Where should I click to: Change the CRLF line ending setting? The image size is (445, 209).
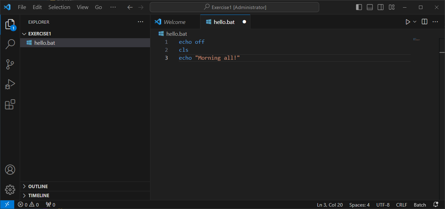[x=402, y=205]
